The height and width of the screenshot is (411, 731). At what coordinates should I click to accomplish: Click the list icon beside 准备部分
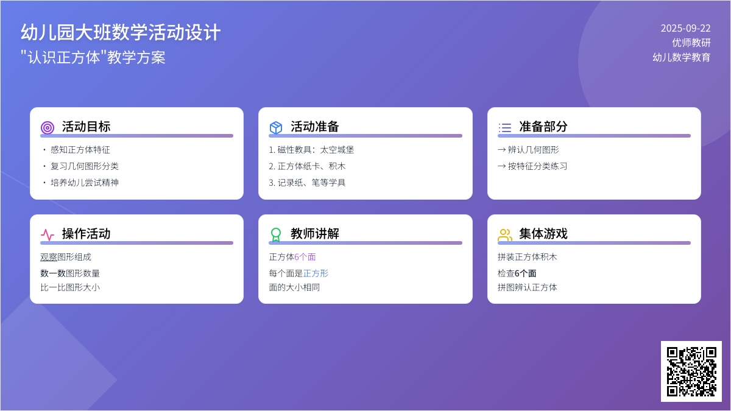(504, 127)
